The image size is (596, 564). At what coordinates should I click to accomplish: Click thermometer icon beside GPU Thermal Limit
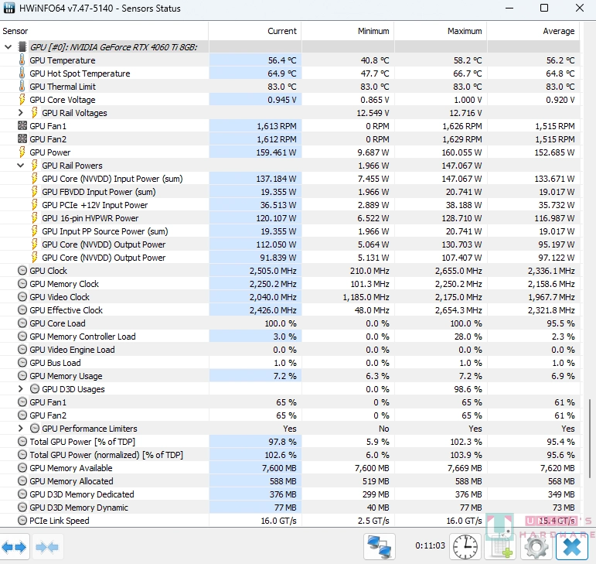(22, 87)
